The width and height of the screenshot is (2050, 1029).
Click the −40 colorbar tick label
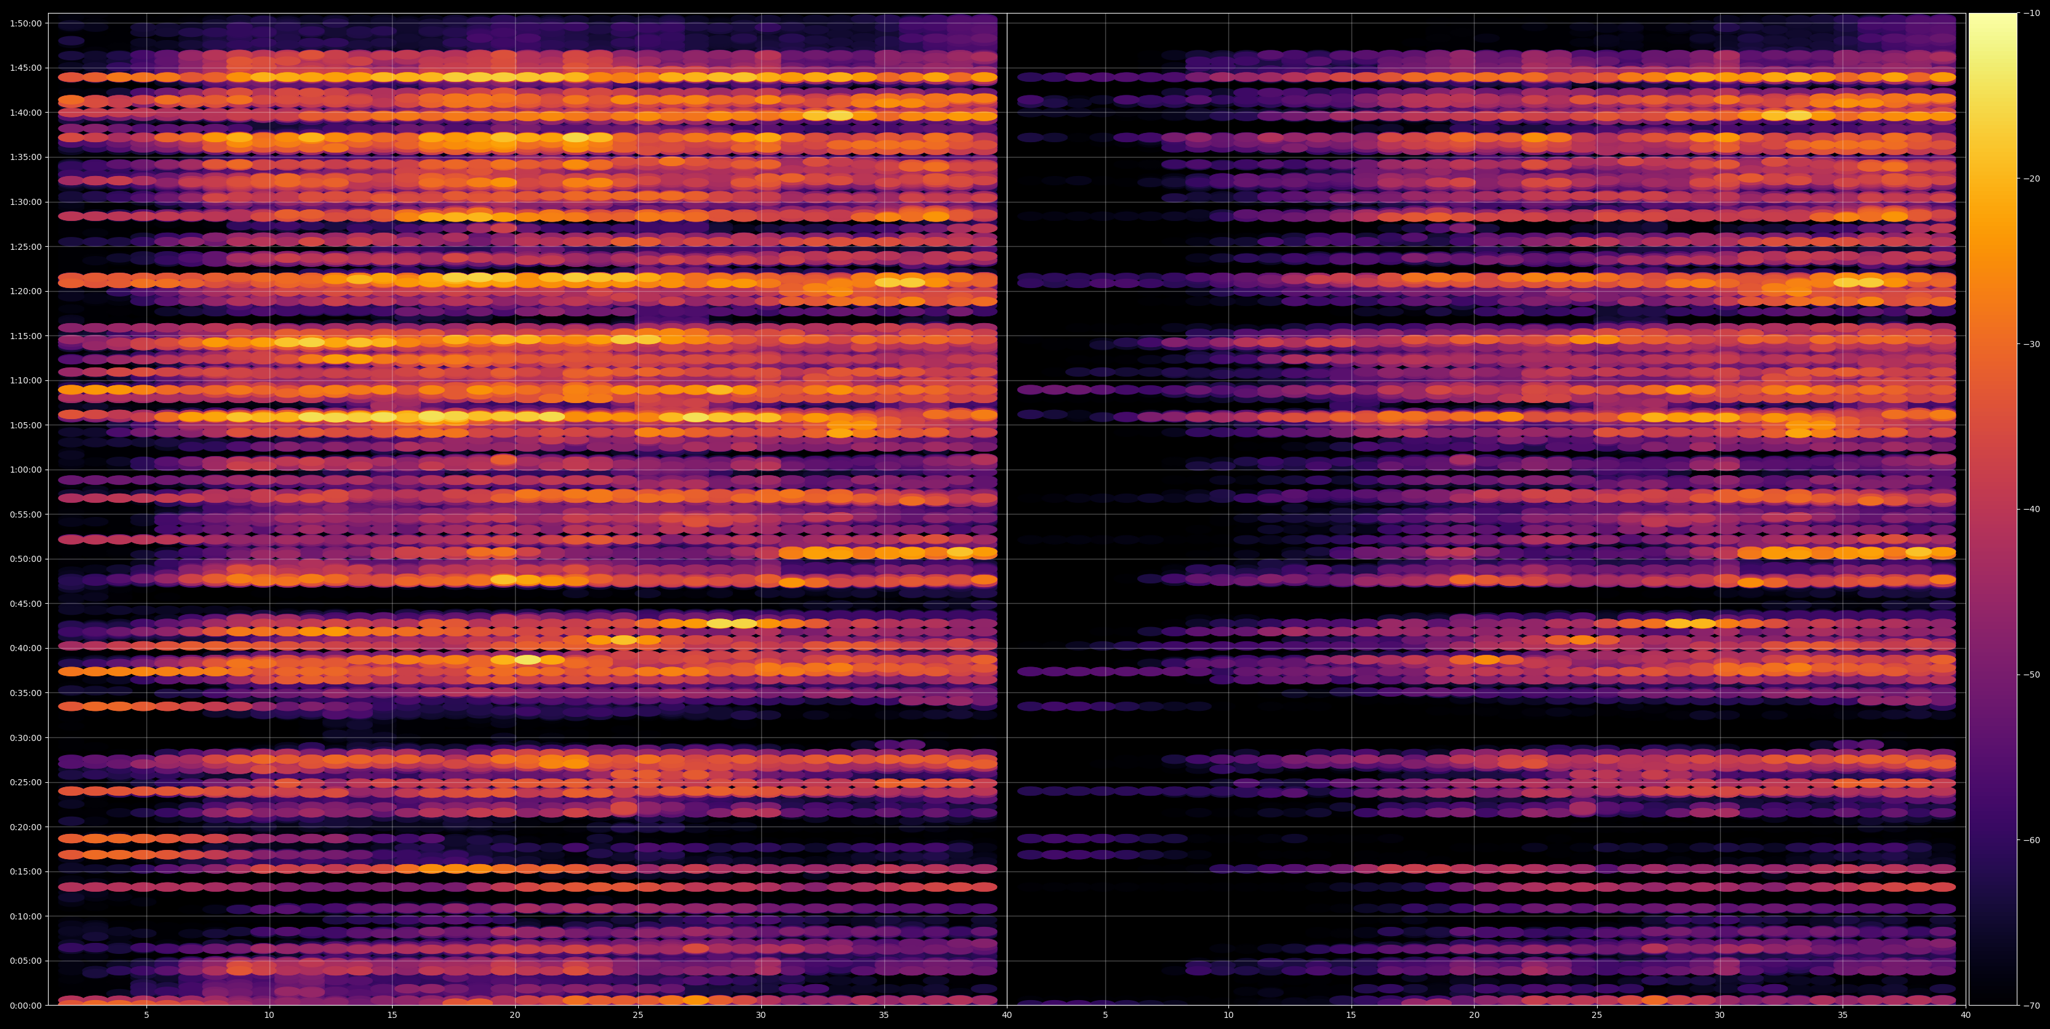click(x=2032, y=510)
